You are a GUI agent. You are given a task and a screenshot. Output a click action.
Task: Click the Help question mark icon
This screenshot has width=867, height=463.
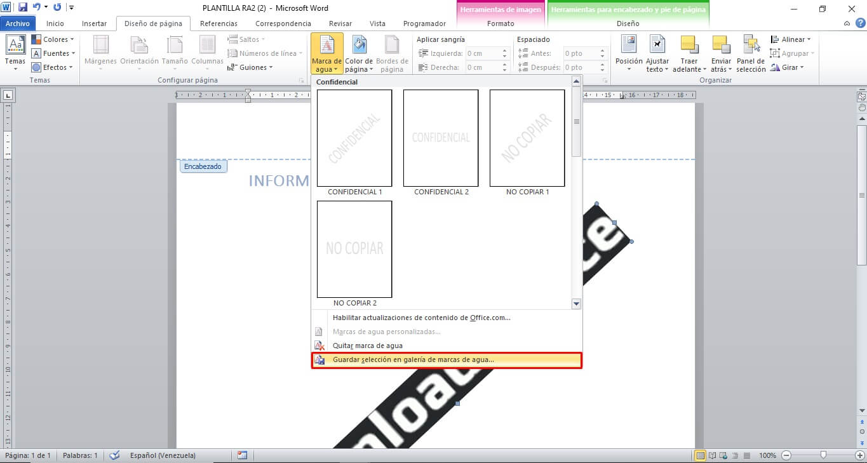(x=862, y=23)
